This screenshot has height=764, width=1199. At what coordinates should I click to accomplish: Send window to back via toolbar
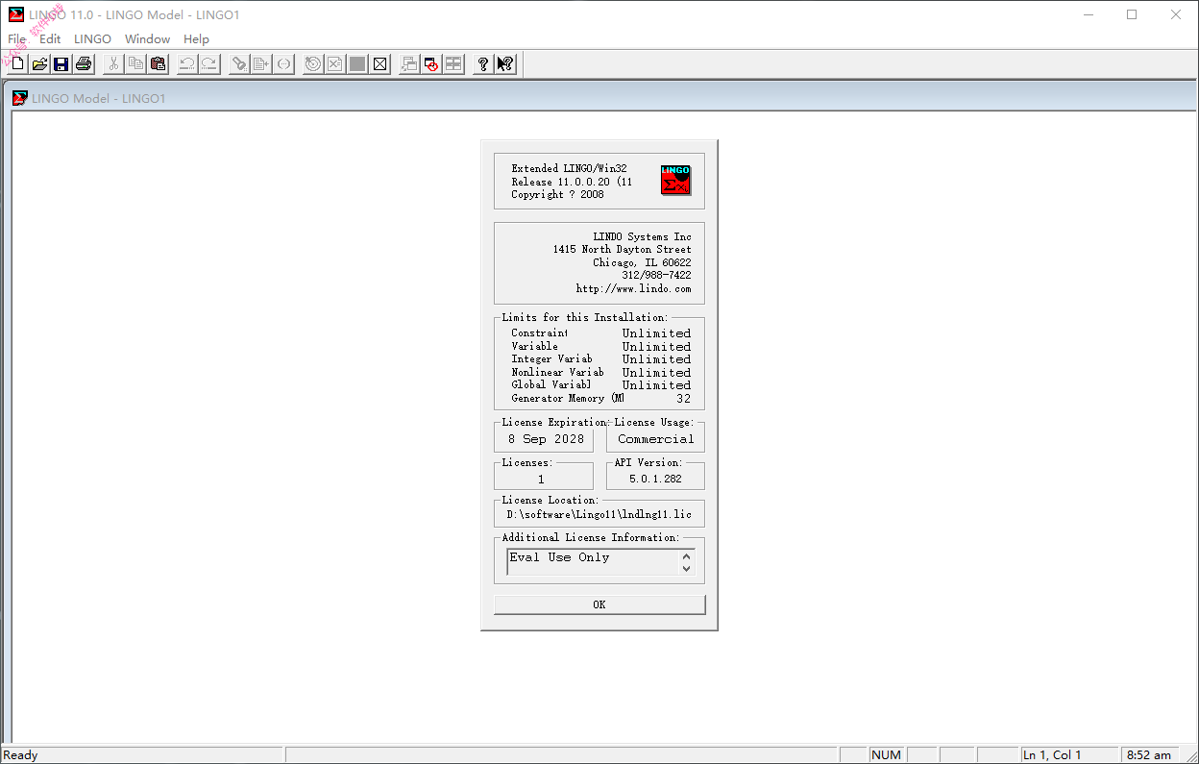pos(409,64)
